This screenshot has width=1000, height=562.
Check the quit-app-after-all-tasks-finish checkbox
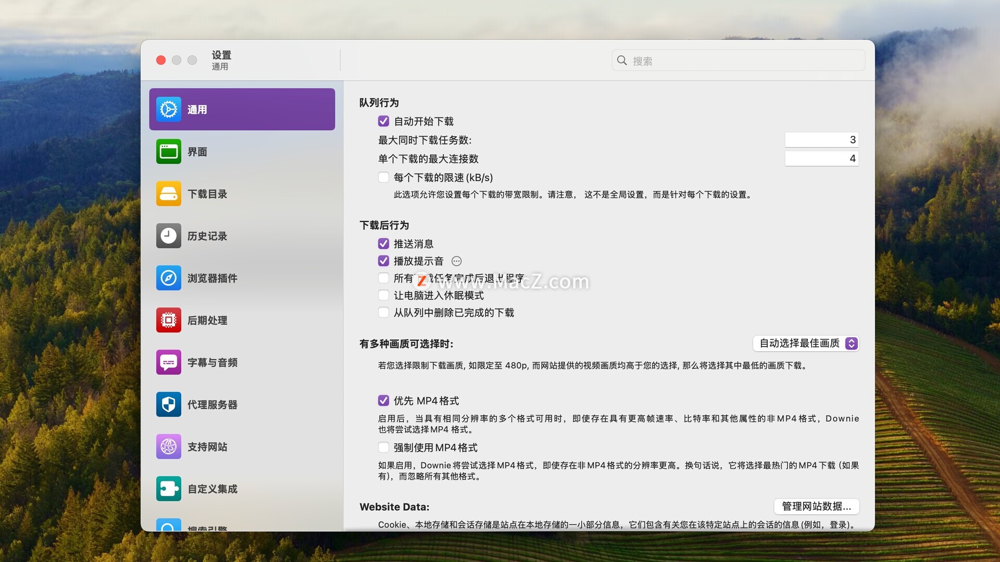click(x=383, y=278)
